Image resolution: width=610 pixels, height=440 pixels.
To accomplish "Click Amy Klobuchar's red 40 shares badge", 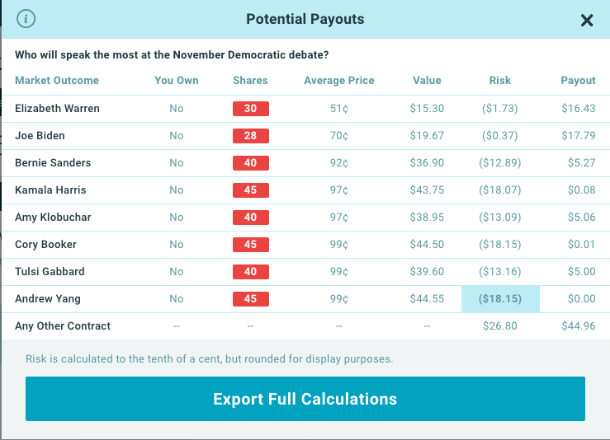I will tap(251, 217).
